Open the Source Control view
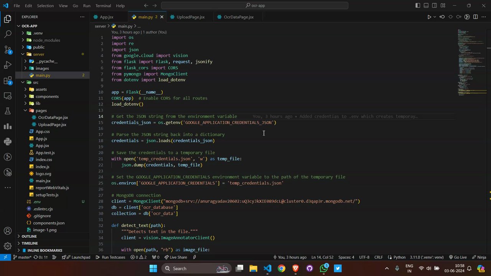 coord(8,49)
